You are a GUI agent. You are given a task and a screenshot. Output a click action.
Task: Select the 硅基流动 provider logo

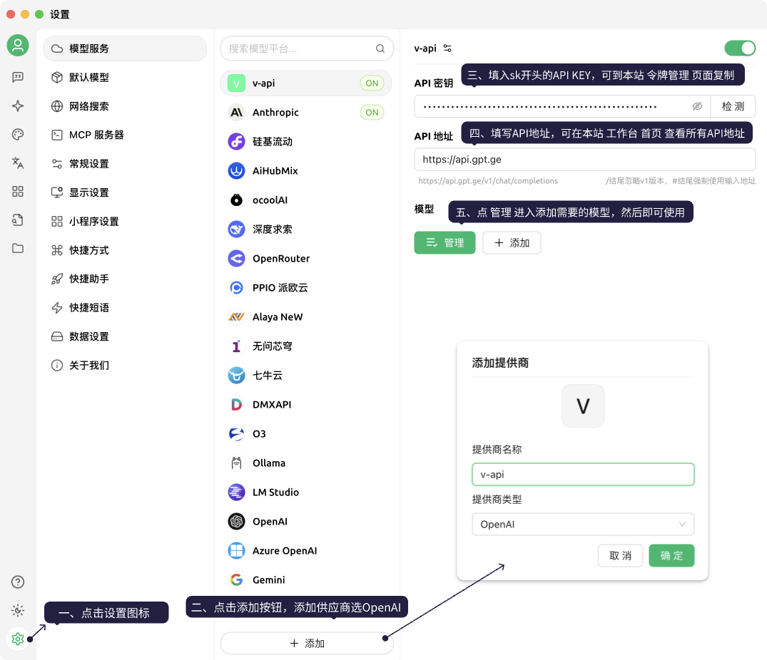(236, 142)
